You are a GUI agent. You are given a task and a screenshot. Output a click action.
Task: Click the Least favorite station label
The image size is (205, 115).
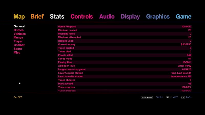tap(71, 76)
